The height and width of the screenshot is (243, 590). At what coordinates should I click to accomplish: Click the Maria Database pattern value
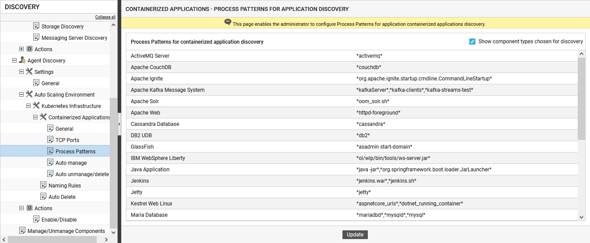coord(391,215)
